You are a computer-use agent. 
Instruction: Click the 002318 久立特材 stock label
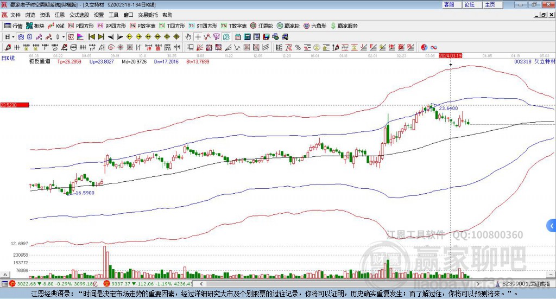[x=534, y=62]
